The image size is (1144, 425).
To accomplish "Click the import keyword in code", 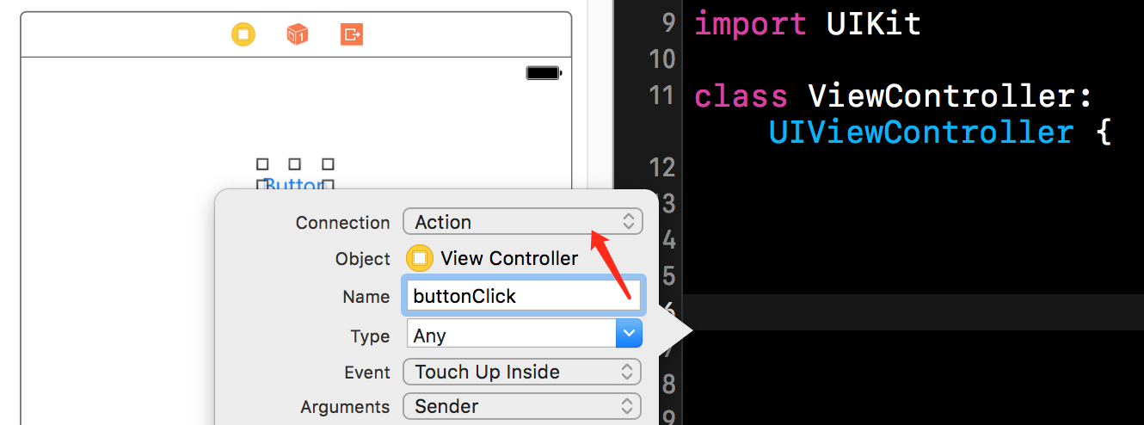I will pos(750,23).
